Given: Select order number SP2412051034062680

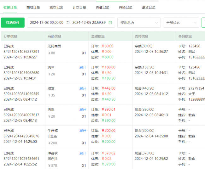Looking at the screenshot, I should click(21, 73).
